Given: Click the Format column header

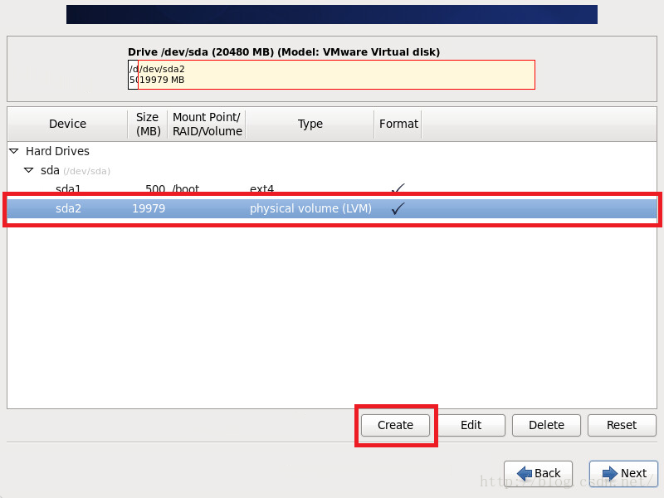Looking at the screenshot, I should pyautogui.click(x=398, y=124).
